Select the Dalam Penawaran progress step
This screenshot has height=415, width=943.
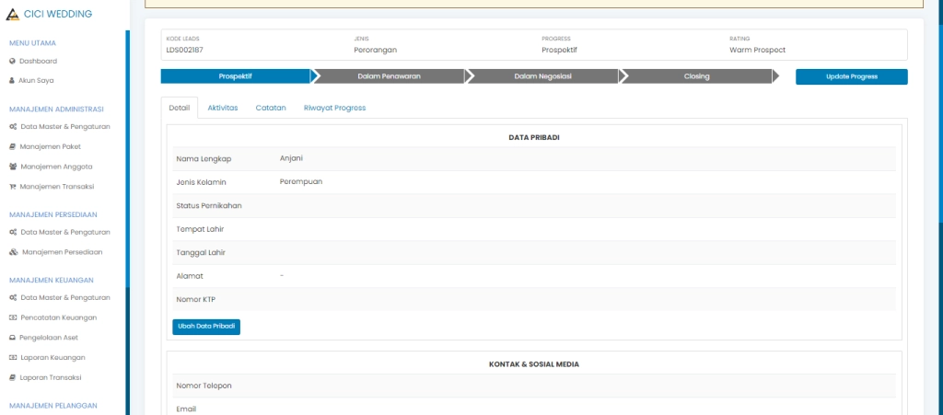[x=389, y=76]
